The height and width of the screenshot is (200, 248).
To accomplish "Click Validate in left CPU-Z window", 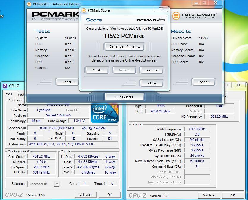I will tap(85, 195).
